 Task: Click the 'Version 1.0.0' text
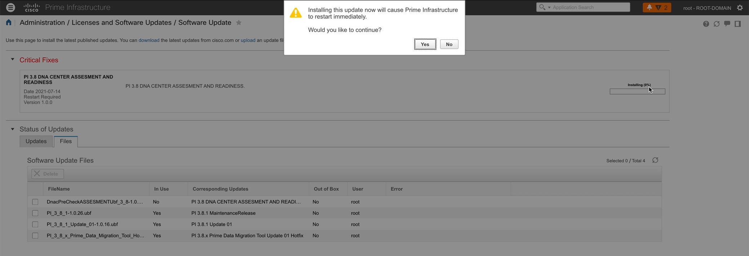[x=38, y=102]
